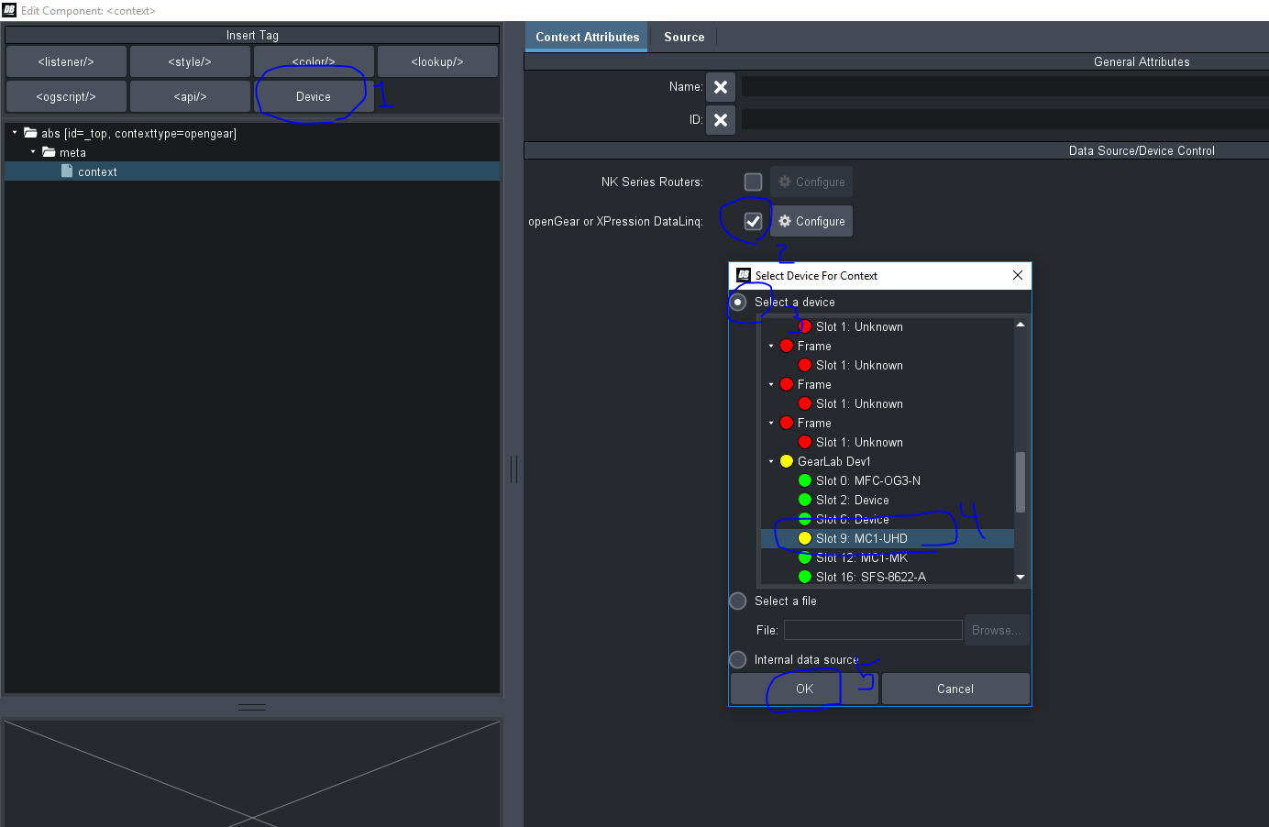
Task: Click Configure beside NK Series Routers
Action: 811,182
